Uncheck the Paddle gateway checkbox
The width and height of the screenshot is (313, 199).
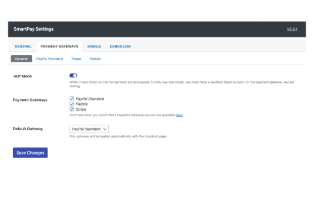(71, 104)
